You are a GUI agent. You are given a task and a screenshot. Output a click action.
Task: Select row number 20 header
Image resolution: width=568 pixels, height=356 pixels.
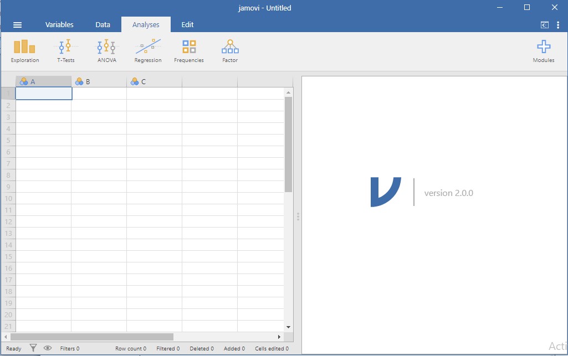pos(8,314)
